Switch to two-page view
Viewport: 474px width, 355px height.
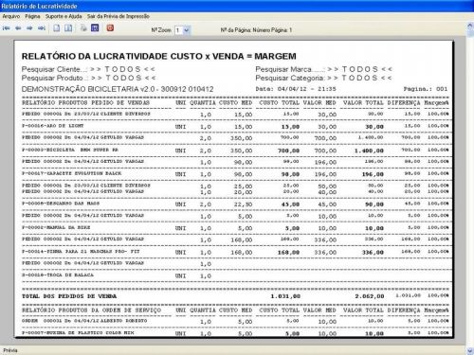[68, 28]
